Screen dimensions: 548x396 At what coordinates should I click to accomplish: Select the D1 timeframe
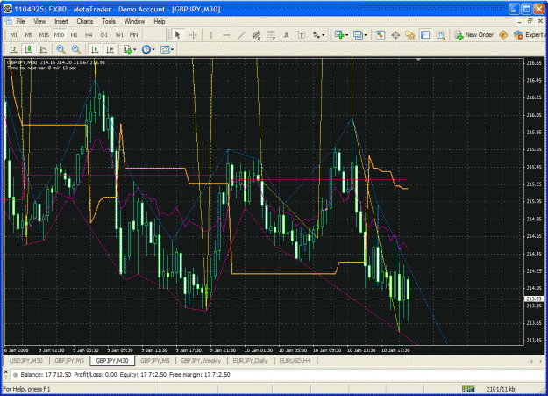(103, 35)
